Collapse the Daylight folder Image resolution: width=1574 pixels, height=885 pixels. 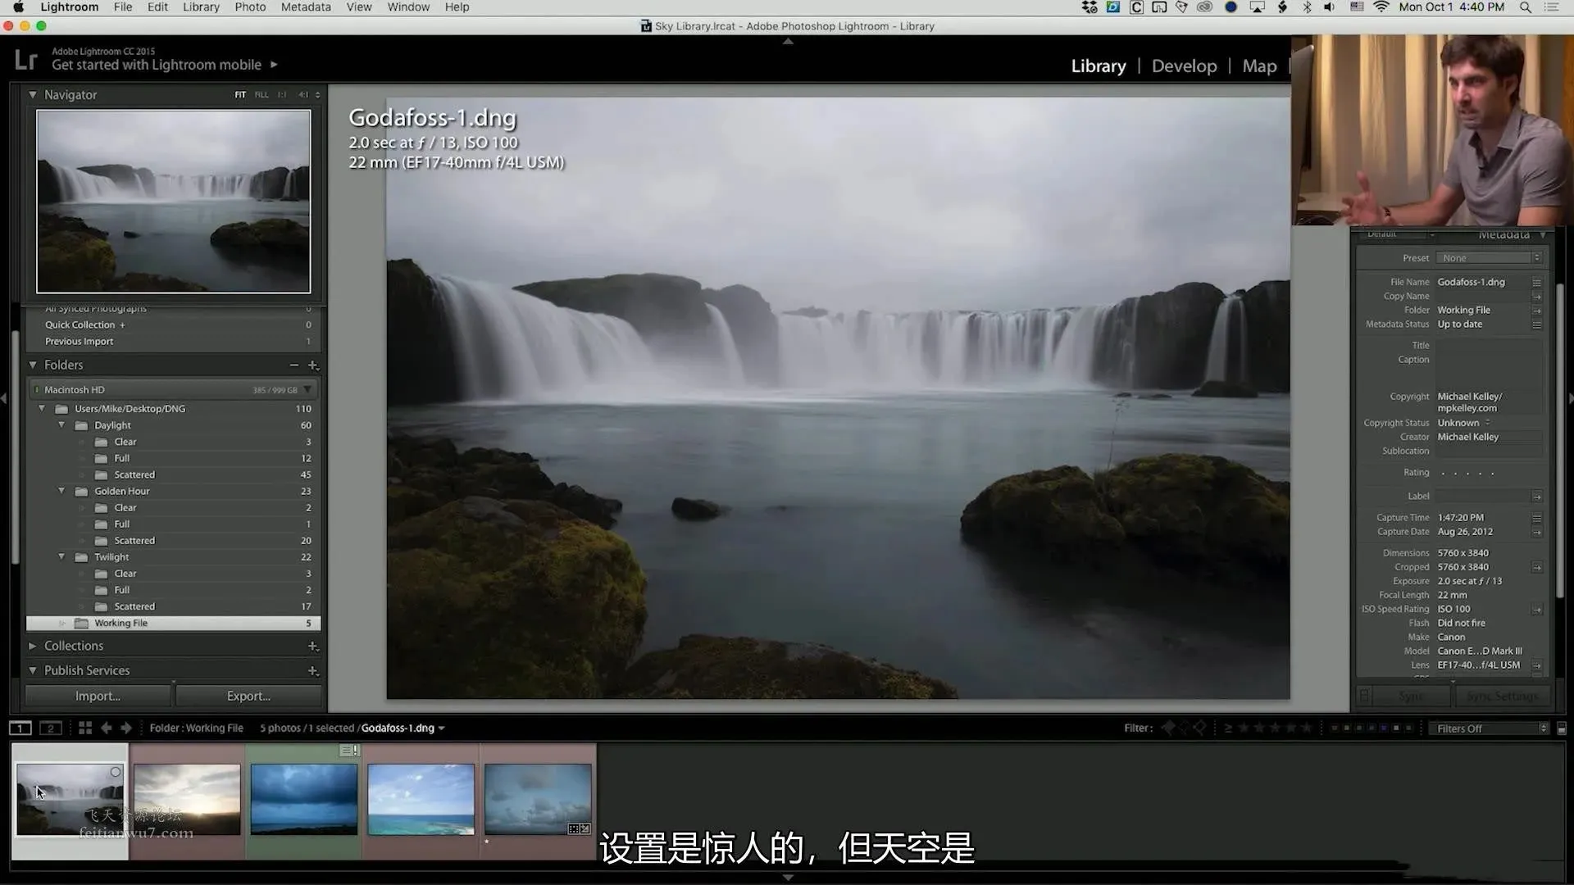61,425
